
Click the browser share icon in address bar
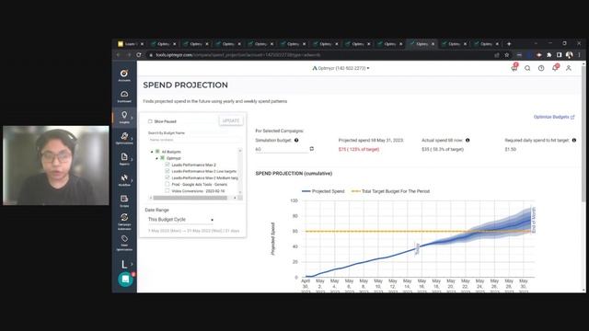point(497,55)
